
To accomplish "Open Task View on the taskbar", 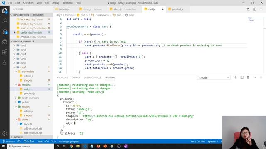I will [x=64, y=146].
